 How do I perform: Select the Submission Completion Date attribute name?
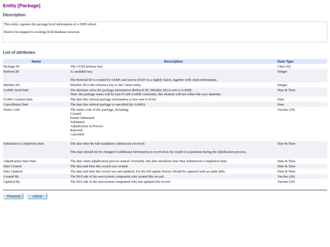[24, 143]
